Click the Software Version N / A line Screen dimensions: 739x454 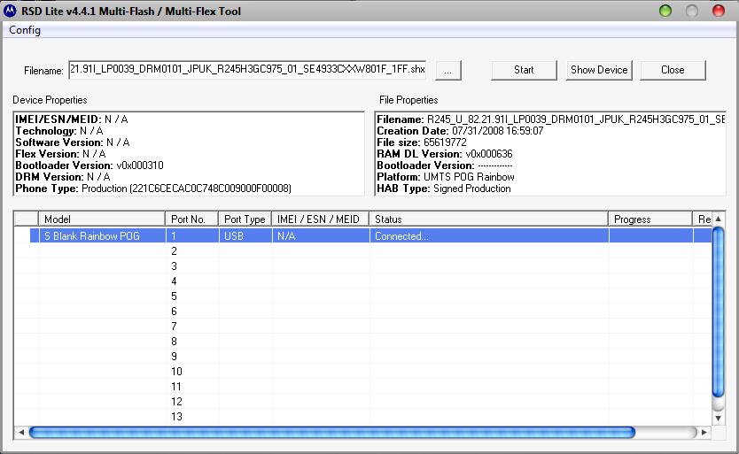[73, 142]
